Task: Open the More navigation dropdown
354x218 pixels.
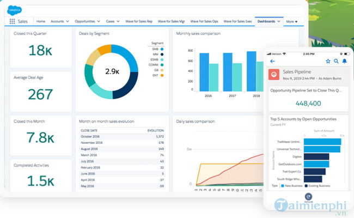Action: 292,22
